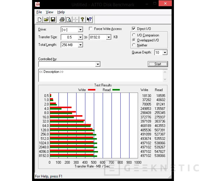Select Overlapped I/O radio button

(x=134, y=40)
